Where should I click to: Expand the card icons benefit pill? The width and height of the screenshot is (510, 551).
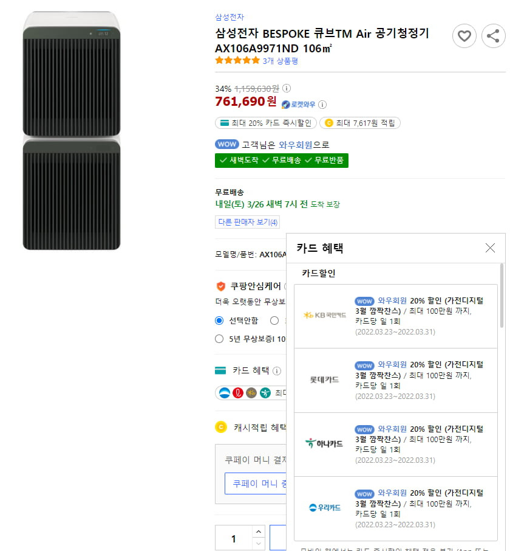(250, 393)
